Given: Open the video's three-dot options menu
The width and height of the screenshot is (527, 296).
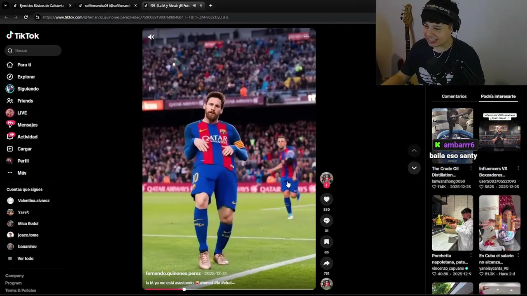Looking at the screenshot, I should coord(307,37).
